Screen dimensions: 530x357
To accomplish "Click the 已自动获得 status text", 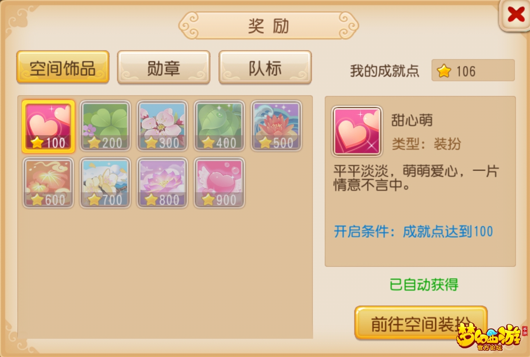I will (x=424, y=284).
